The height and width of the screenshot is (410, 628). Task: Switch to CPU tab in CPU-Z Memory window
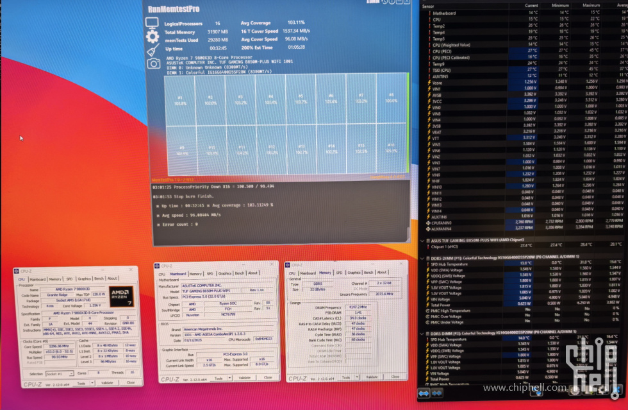coord(292,273)
